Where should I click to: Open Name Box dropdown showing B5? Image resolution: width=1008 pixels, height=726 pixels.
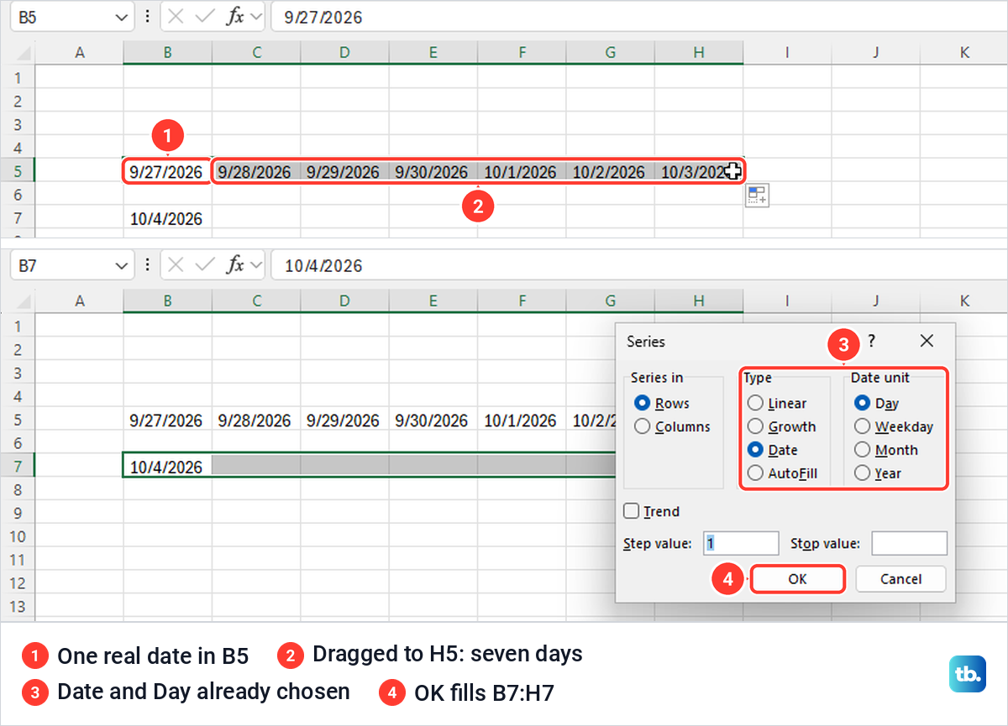(x=121, y=17)
